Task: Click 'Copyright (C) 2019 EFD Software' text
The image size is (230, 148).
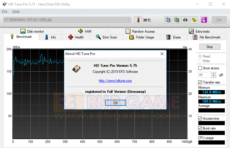Action: coord(115,72)
